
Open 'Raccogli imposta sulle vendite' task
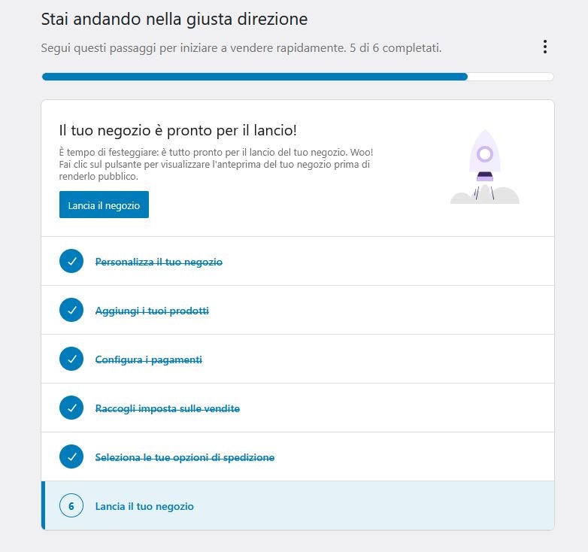point(297,408)
